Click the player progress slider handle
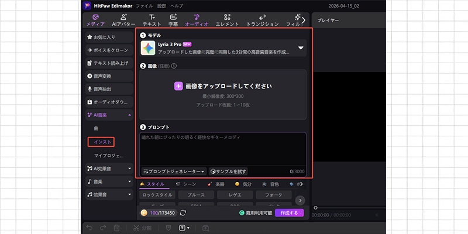This screenshot has width=468, height=234. tap(315, 208)
